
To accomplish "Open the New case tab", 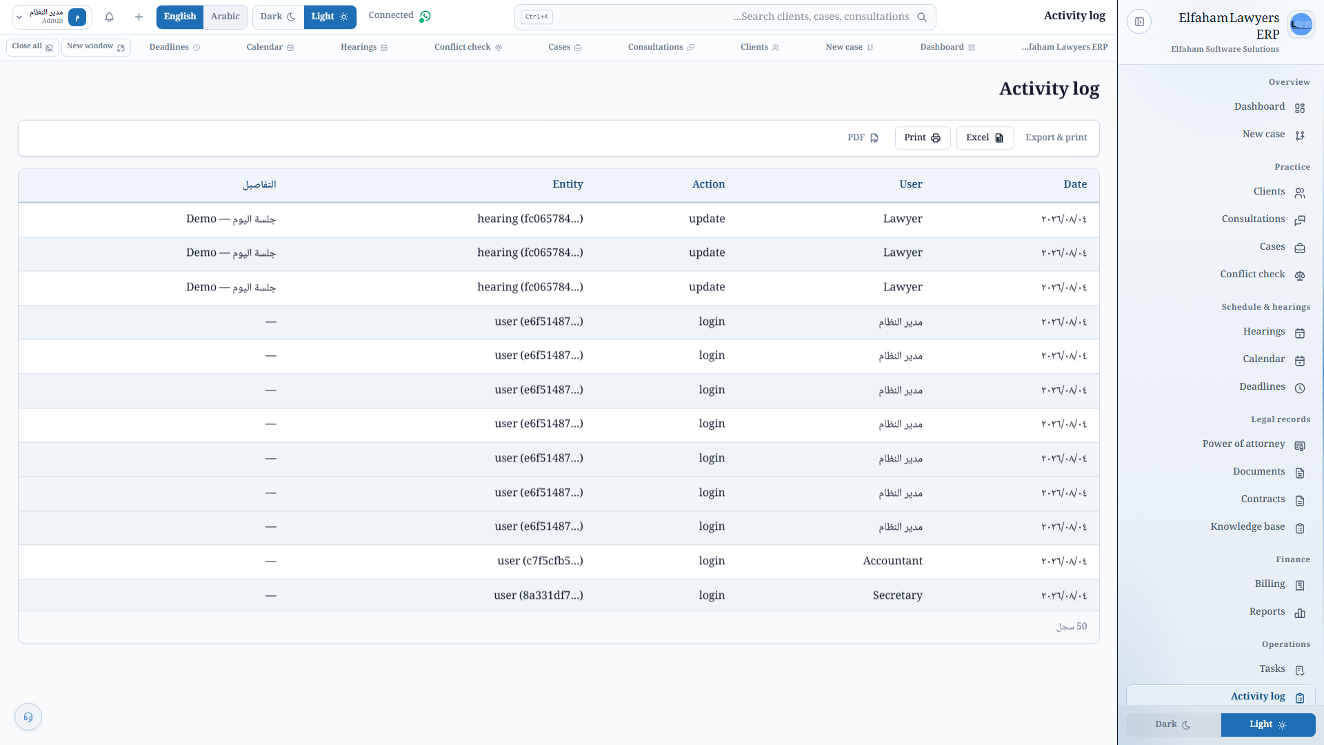I will 850,48.
